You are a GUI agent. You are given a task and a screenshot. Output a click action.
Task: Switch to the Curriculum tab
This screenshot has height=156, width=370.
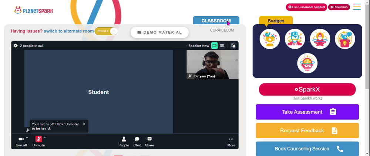tap(222, 30)
